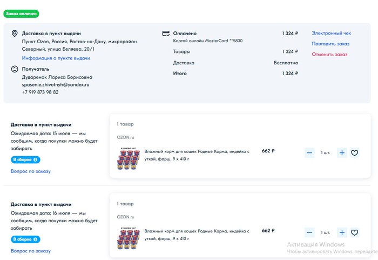Click the recipient smiley face icon
378x260 pixels.
15,69
